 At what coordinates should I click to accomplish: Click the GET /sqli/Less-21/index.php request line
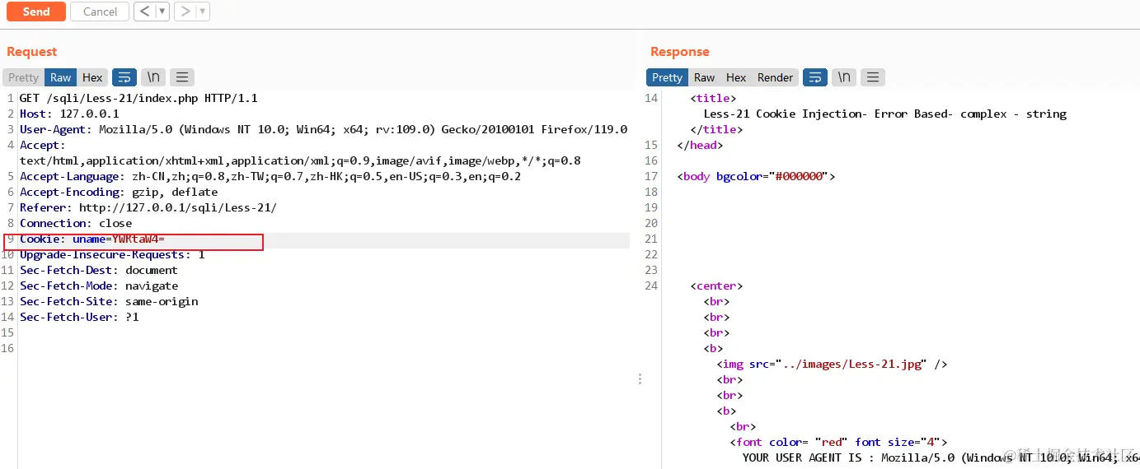[x=138, y=98]
